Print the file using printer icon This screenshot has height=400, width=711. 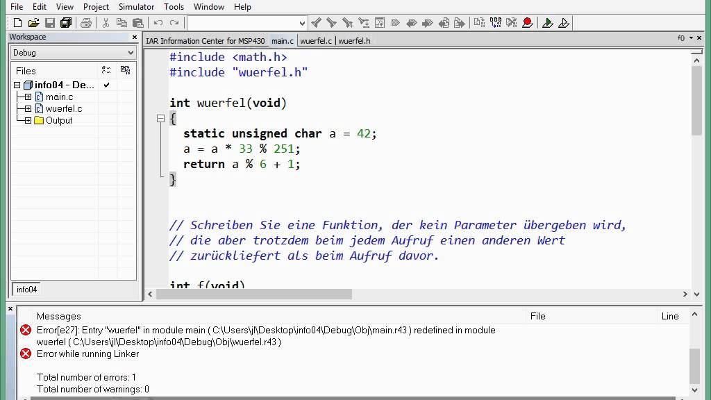click(x=85, y=23)
